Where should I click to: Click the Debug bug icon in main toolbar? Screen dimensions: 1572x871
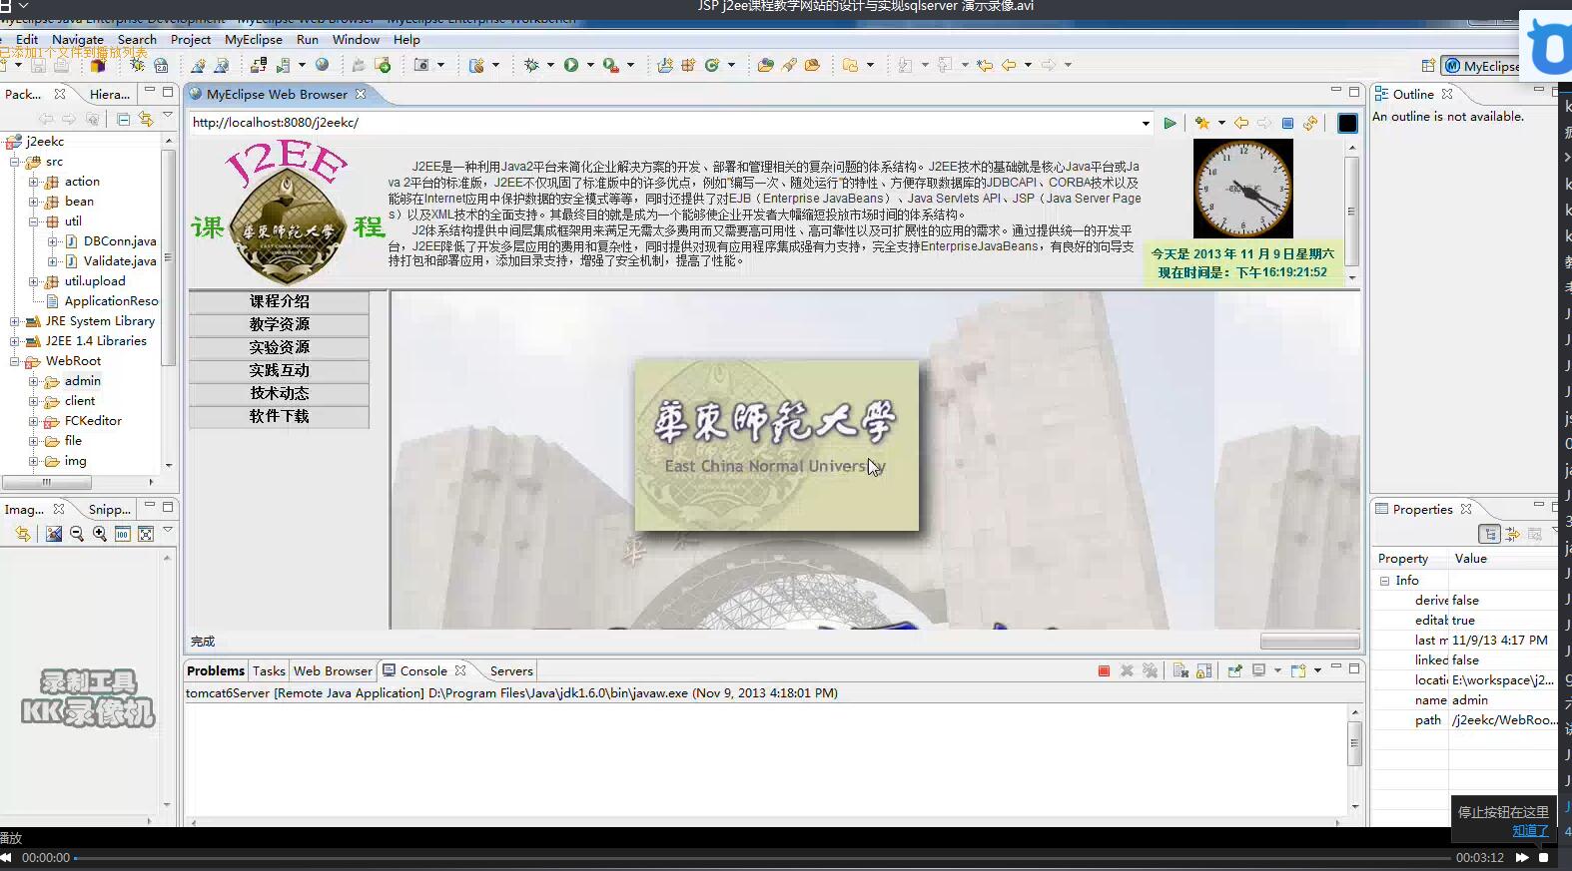(531, 65)
